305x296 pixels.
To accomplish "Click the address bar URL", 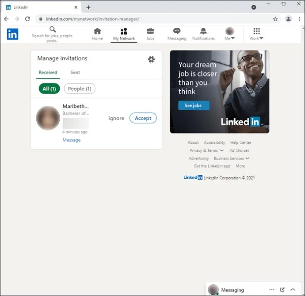I will (92, 19).
